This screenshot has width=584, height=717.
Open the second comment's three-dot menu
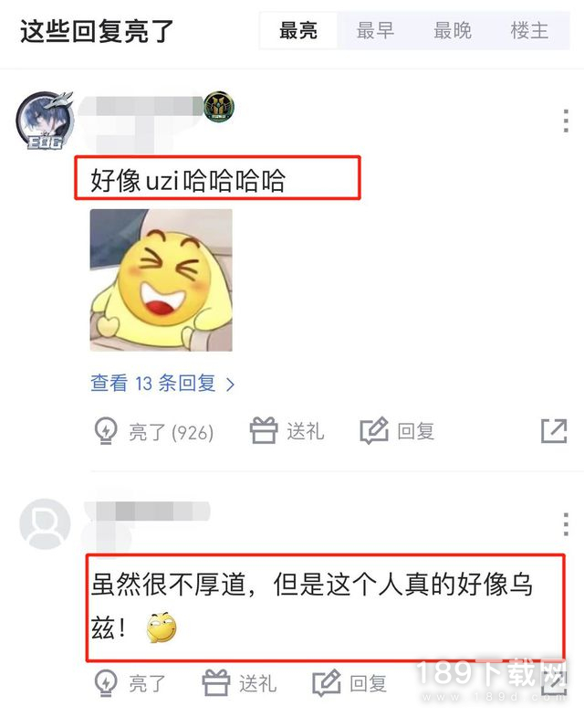(x=566, y=524)
